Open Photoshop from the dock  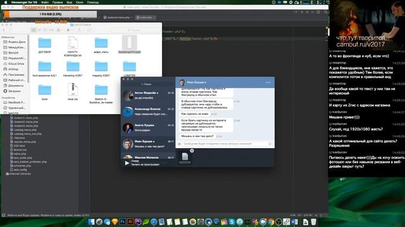coord(122,221)
